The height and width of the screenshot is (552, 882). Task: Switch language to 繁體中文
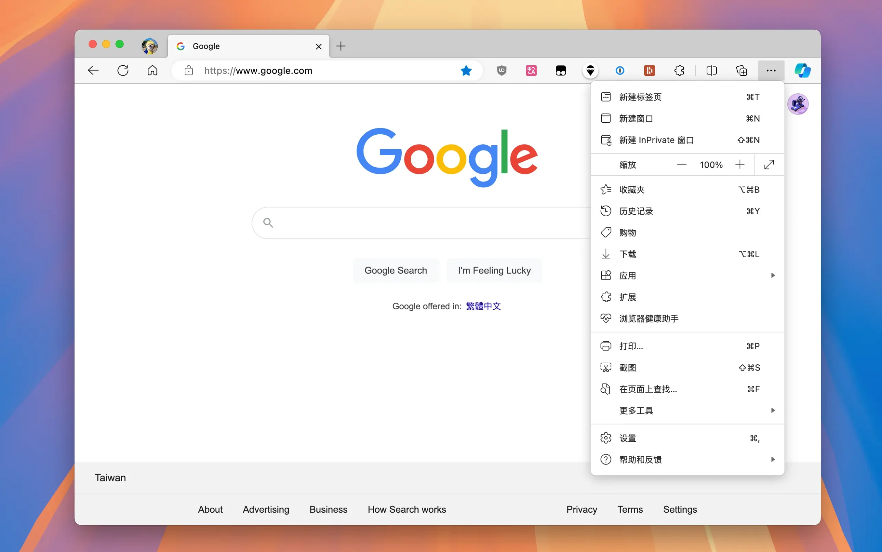pos(483,306)
